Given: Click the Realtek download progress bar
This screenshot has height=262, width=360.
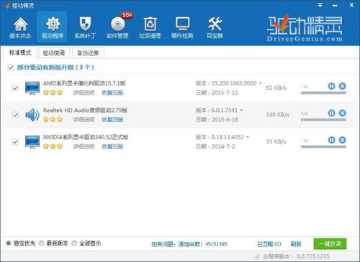Looking at the screenshot, I should coord(323,120).
